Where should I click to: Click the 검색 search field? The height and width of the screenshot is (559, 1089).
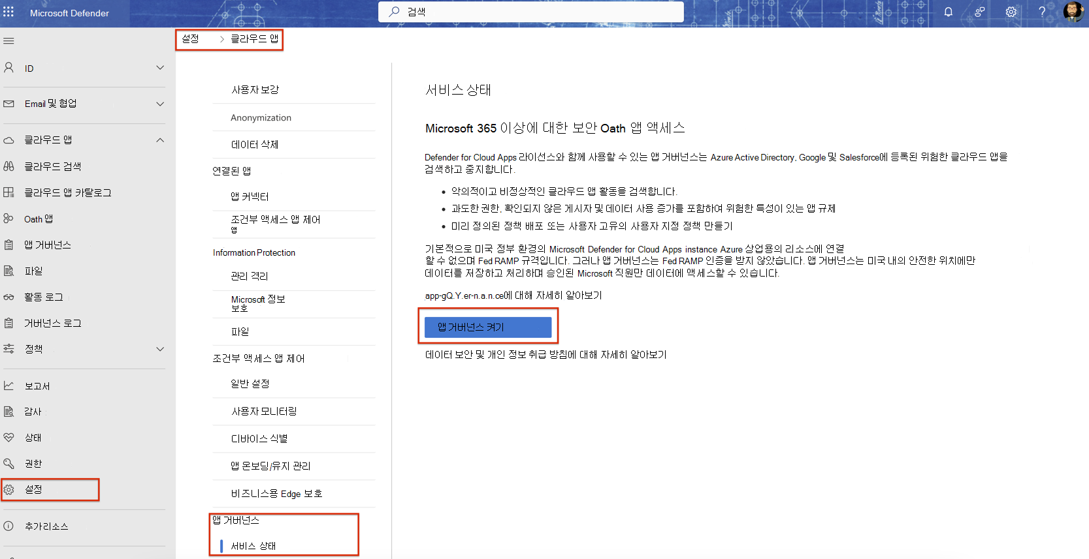coord(531,12)
